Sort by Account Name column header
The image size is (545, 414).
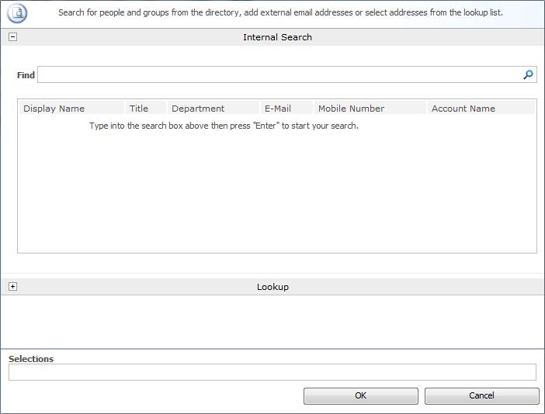(x=463, y=109)
